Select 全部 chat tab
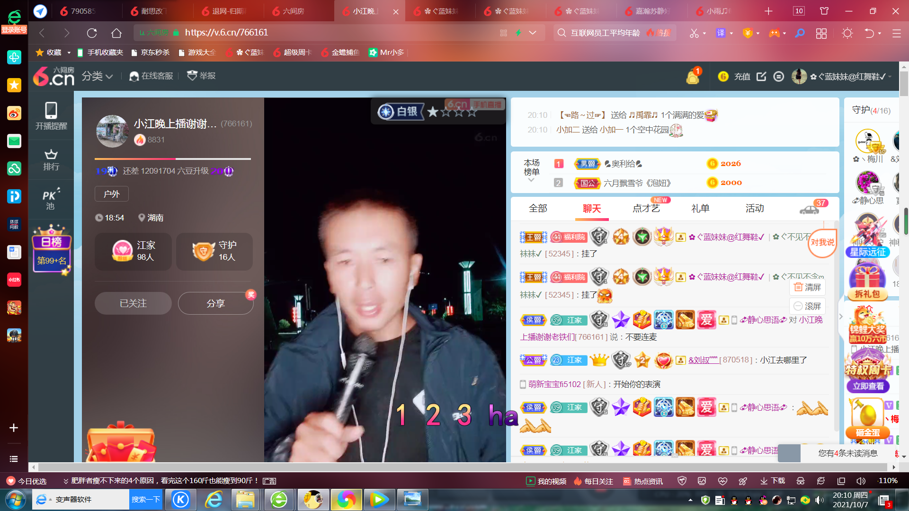Screen dimensions: 909x511 tap(538, 208)
